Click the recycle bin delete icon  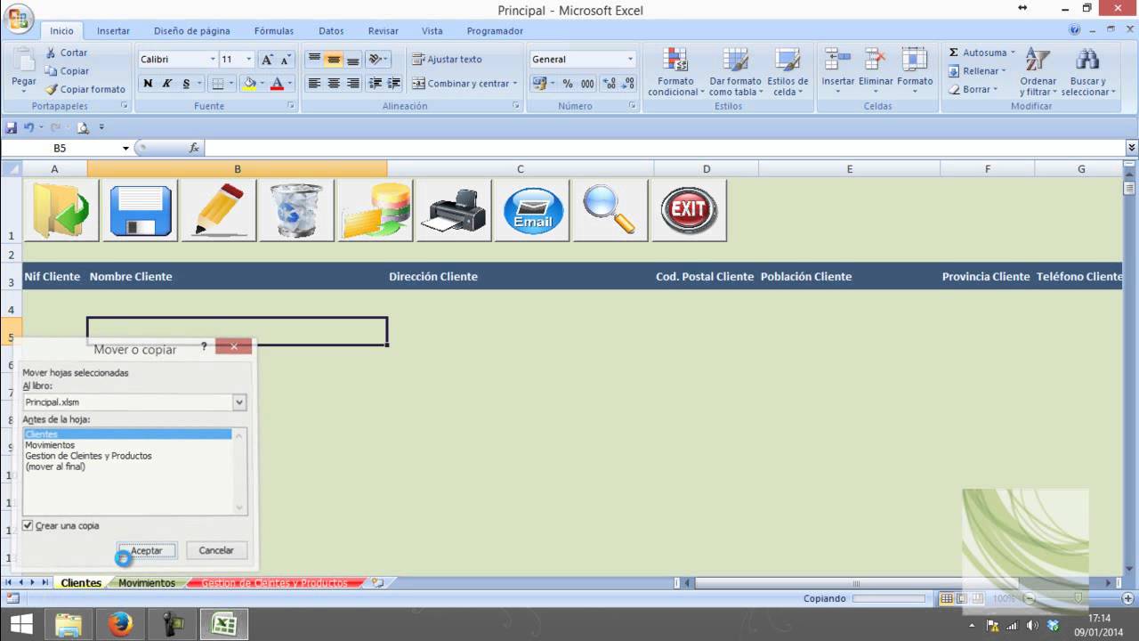tap(296, 210)
